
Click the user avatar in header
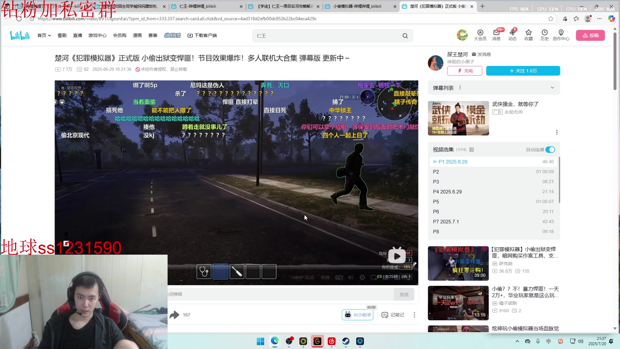462,35
